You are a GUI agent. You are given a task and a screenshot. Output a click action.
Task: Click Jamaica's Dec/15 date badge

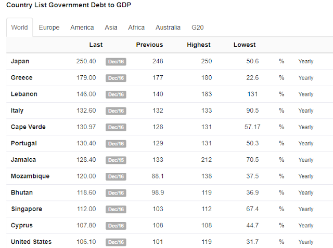[116, 160]
